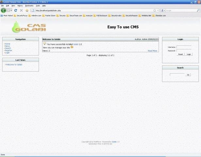Go to the Home page icon
This screenshot has width=201, height=157.
coord(27,10)
